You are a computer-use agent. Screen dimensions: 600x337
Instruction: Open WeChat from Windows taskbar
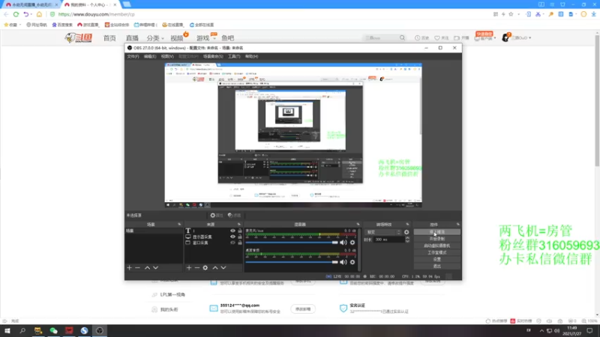(53, 330)
